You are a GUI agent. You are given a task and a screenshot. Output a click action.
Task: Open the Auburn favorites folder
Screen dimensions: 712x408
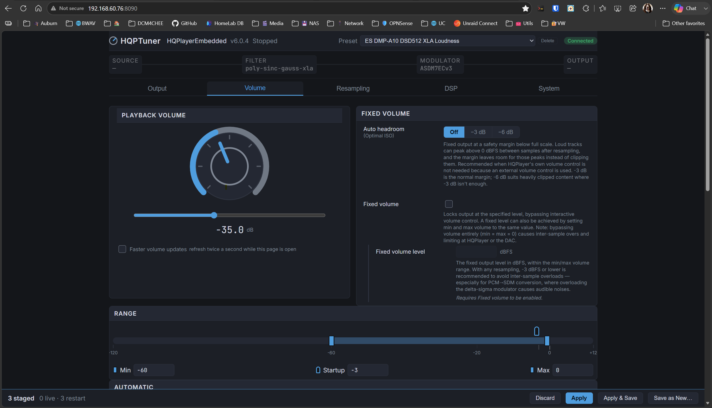(40, 23)
